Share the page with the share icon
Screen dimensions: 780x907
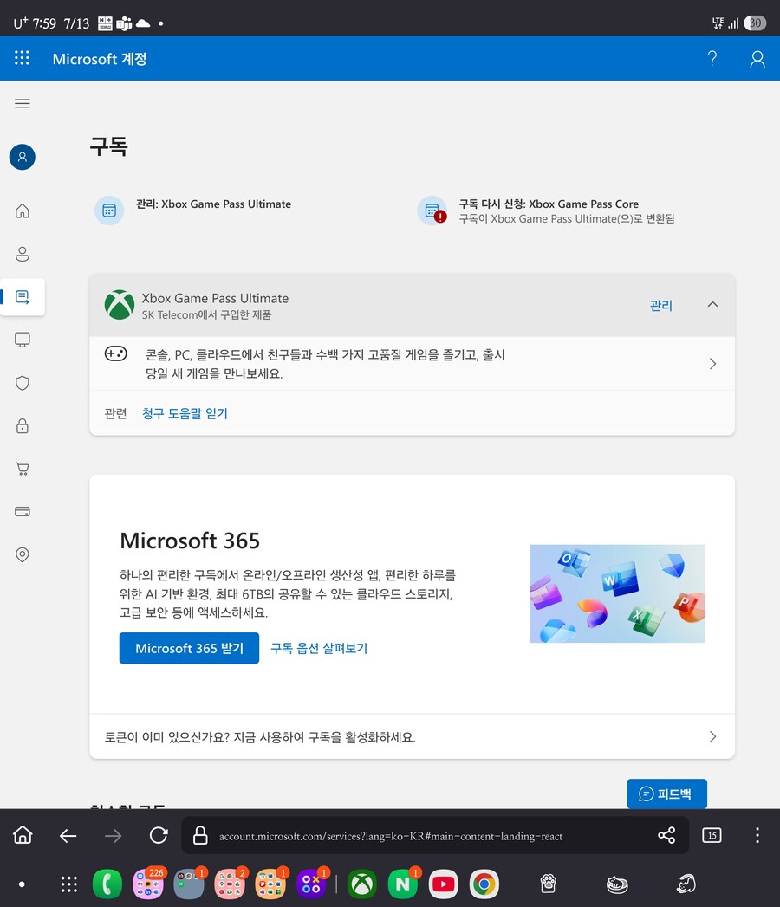(x=666, y=835)
